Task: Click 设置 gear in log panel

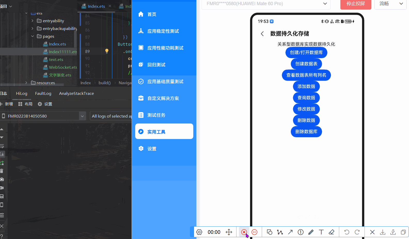Action: coord(45,104)
